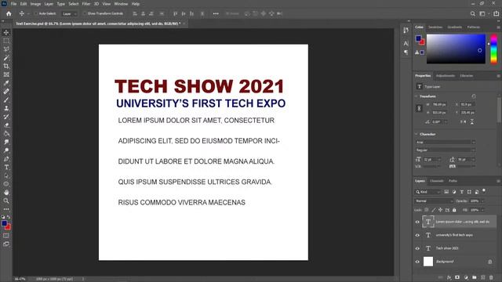Viewport: 502px width, 282px height.
Task: Click the Share icon at top right
Action: pyautogui.click(x=496, y=13)
